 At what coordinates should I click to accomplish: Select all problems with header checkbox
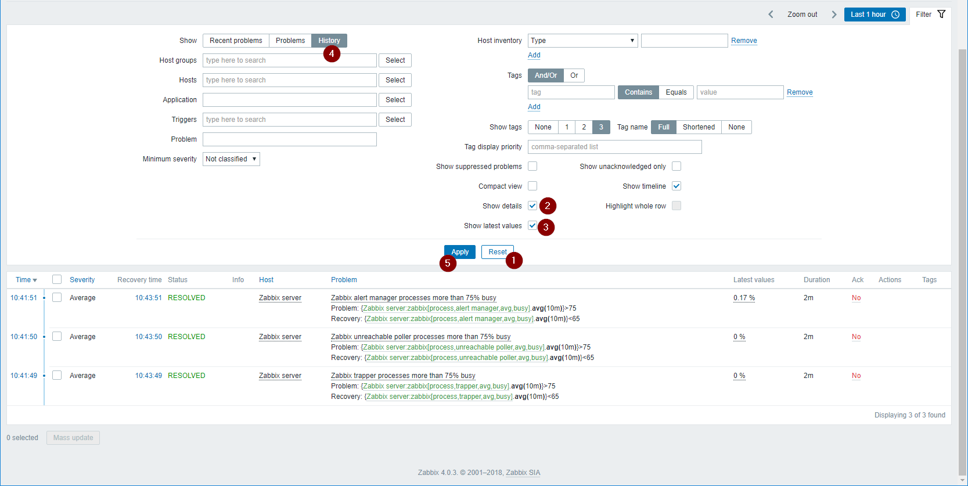[57, 279]
